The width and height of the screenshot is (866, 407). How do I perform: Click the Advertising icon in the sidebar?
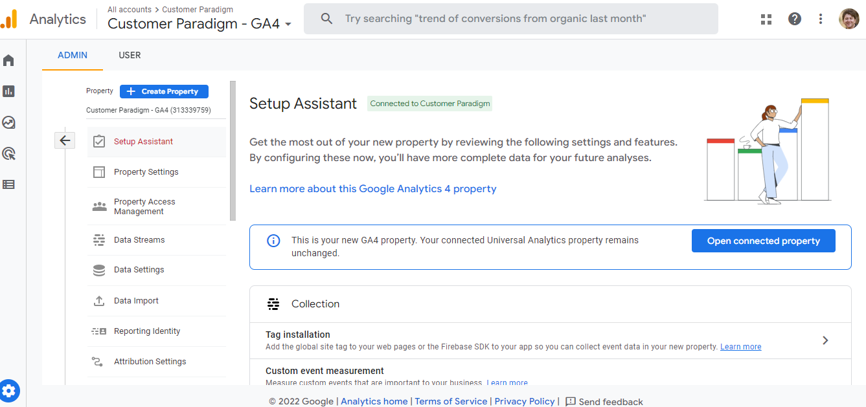[9, 153]
